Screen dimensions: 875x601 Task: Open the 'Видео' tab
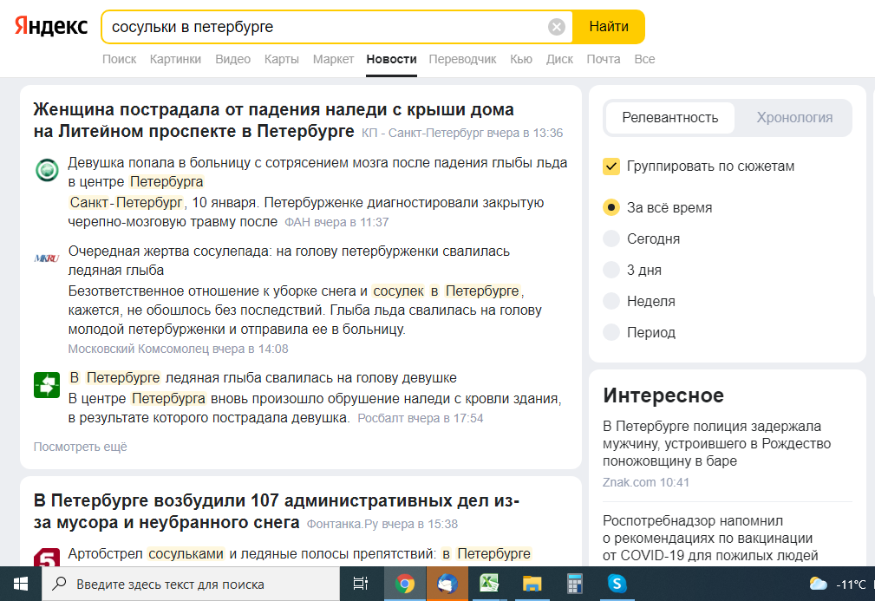232,59
